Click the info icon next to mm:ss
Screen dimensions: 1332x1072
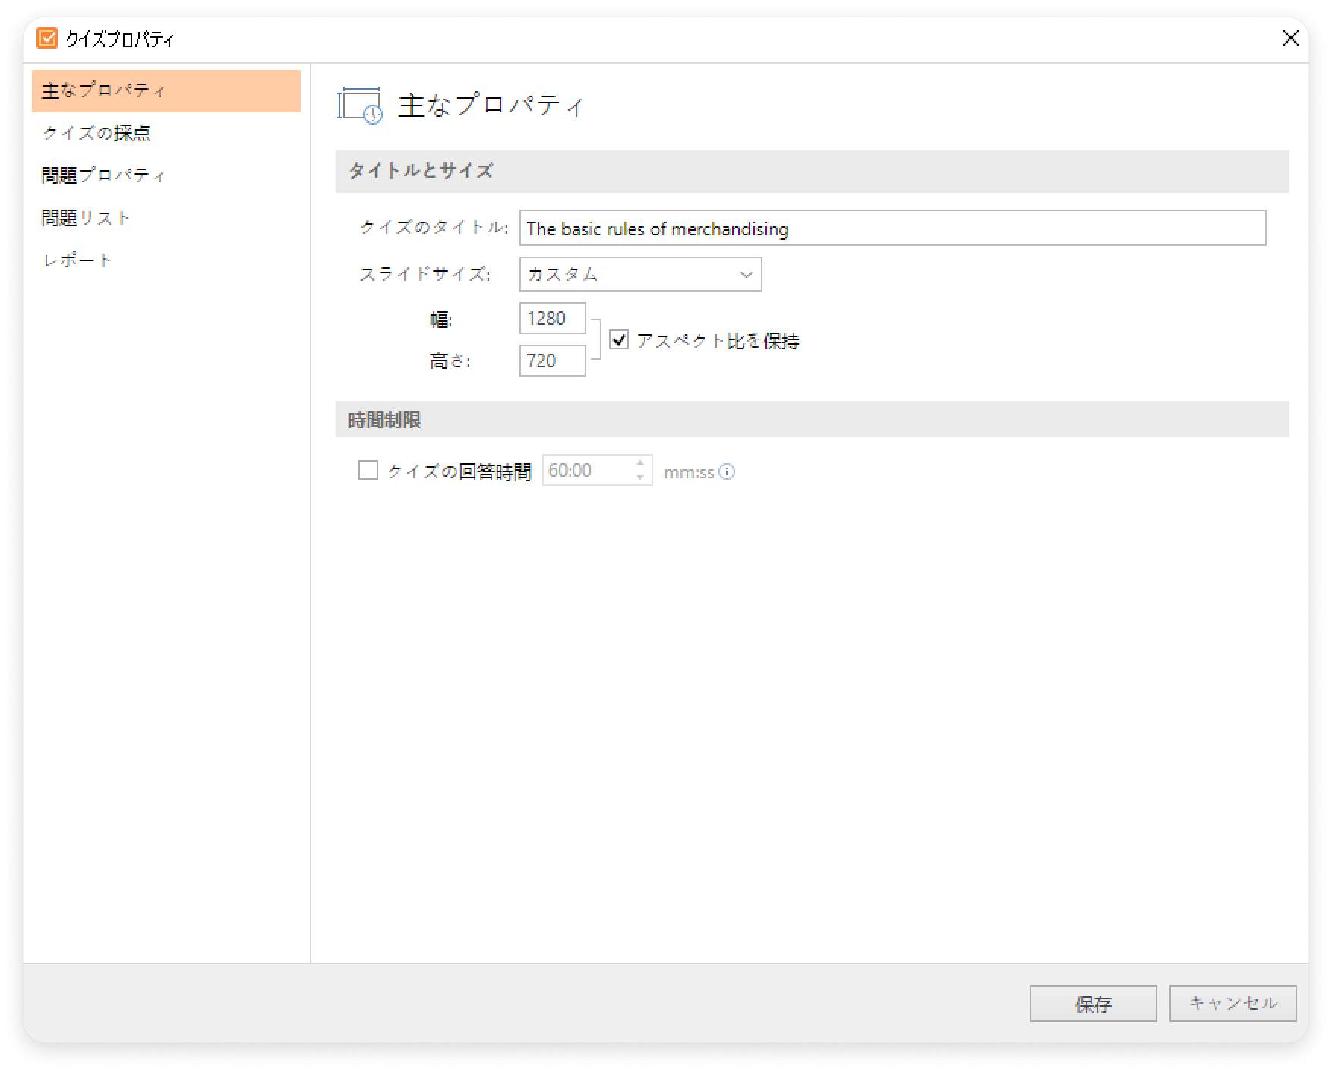[728, 472]
